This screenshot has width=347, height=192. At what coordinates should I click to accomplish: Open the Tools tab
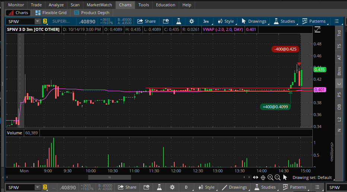[144, 5]
